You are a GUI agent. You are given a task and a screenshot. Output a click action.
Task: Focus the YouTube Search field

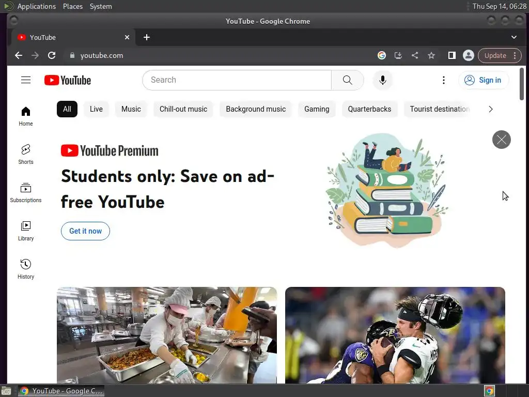(237, 80)
